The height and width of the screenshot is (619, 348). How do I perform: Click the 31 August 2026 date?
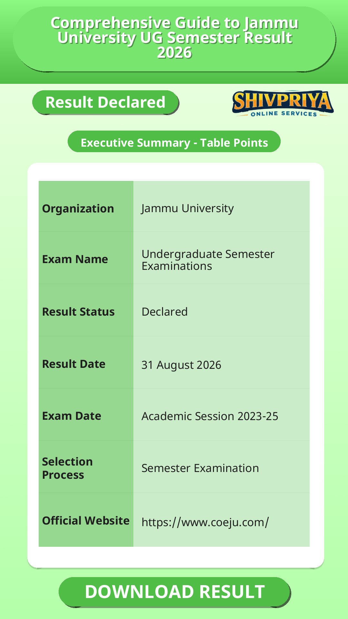[181, 365]
